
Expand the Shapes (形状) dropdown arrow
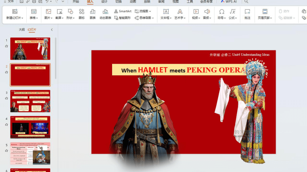tap(74, 18)
